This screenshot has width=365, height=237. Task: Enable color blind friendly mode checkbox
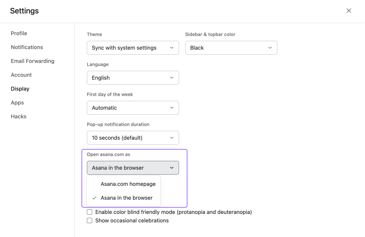point(90,212)
